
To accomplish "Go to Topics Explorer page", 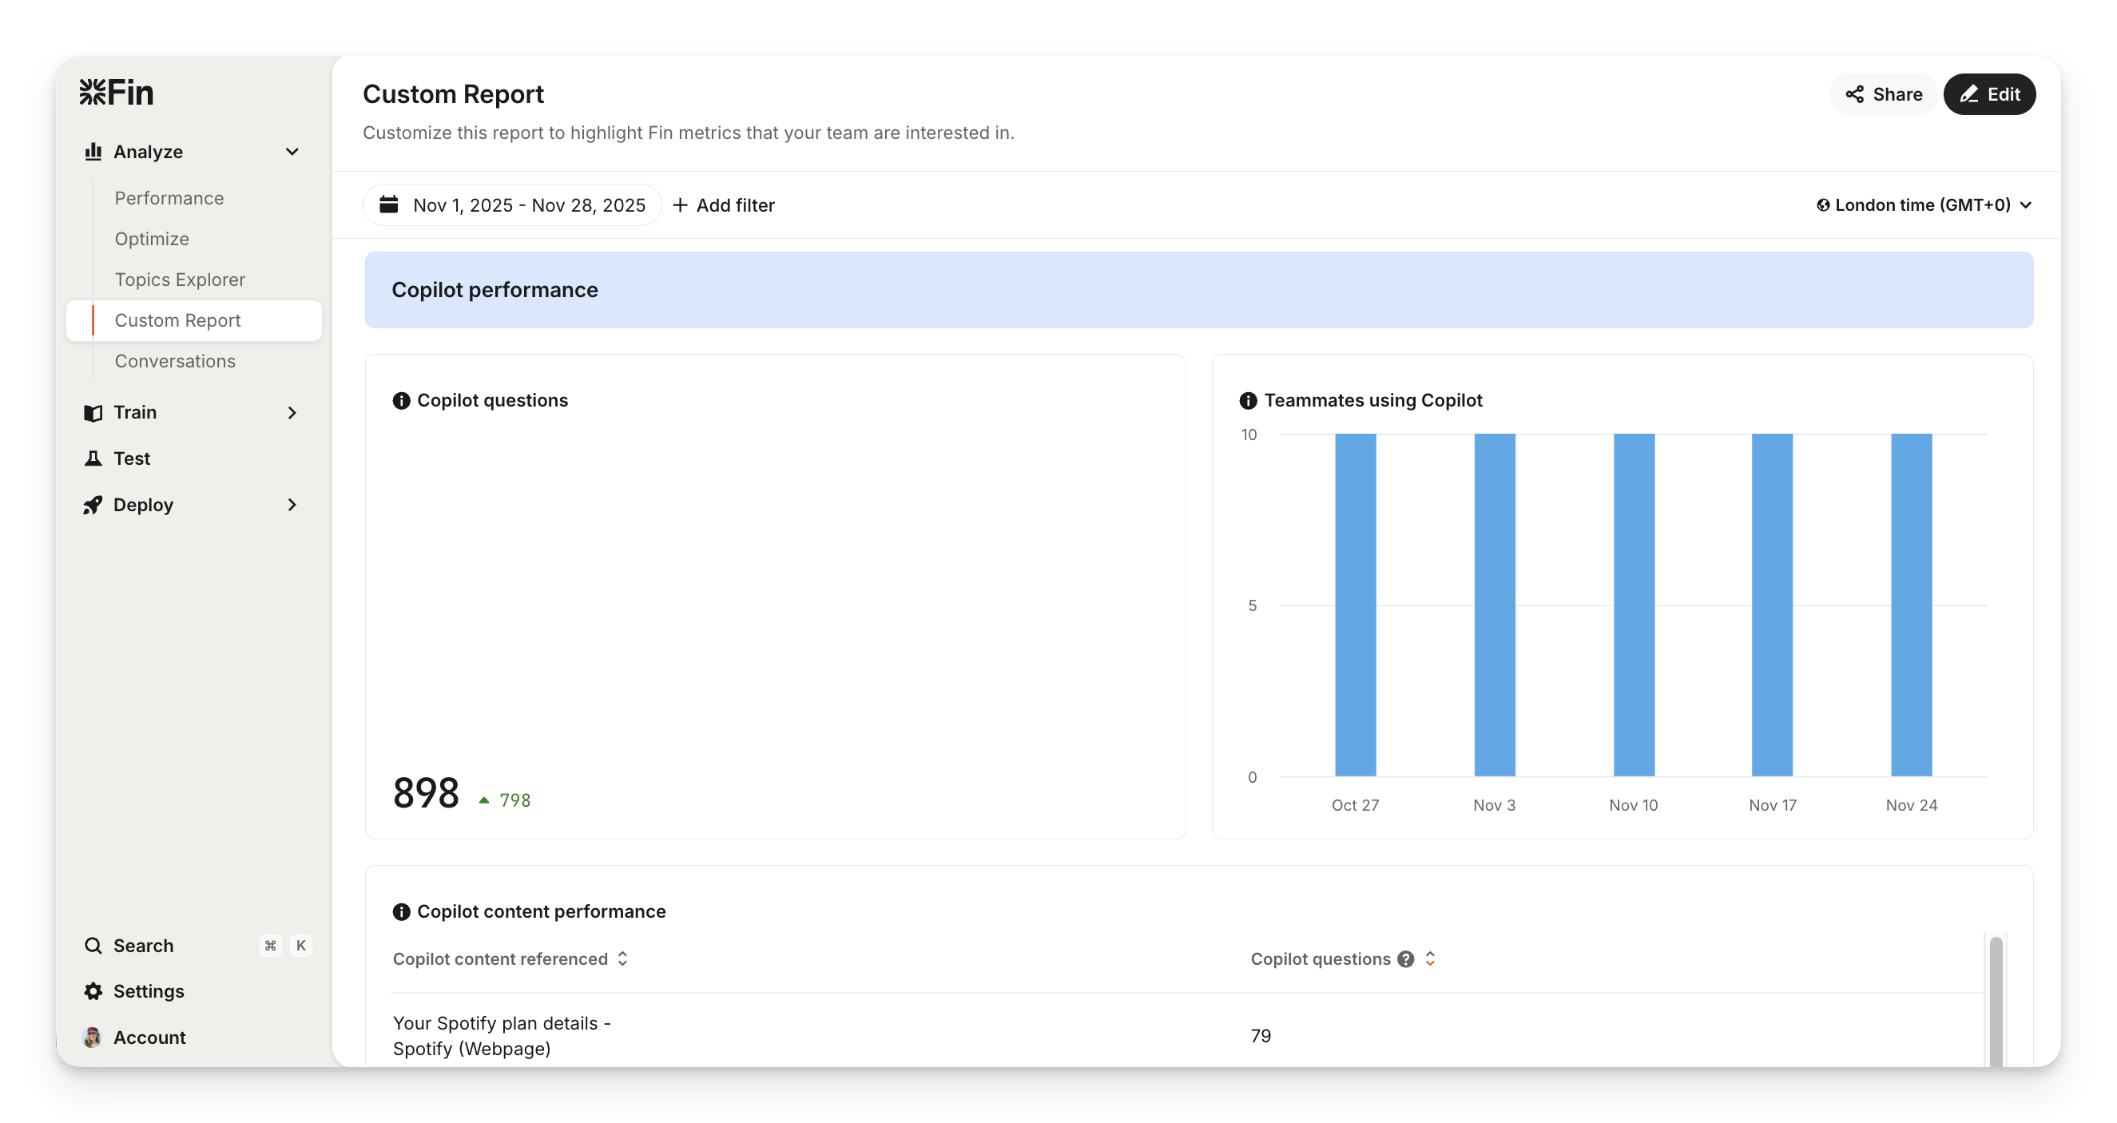I will pos(180,280).
